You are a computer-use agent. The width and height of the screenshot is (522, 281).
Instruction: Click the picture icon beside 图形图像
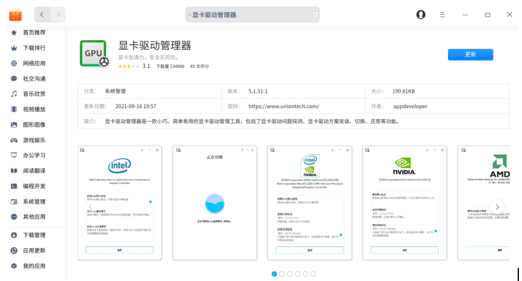(14, 125)
